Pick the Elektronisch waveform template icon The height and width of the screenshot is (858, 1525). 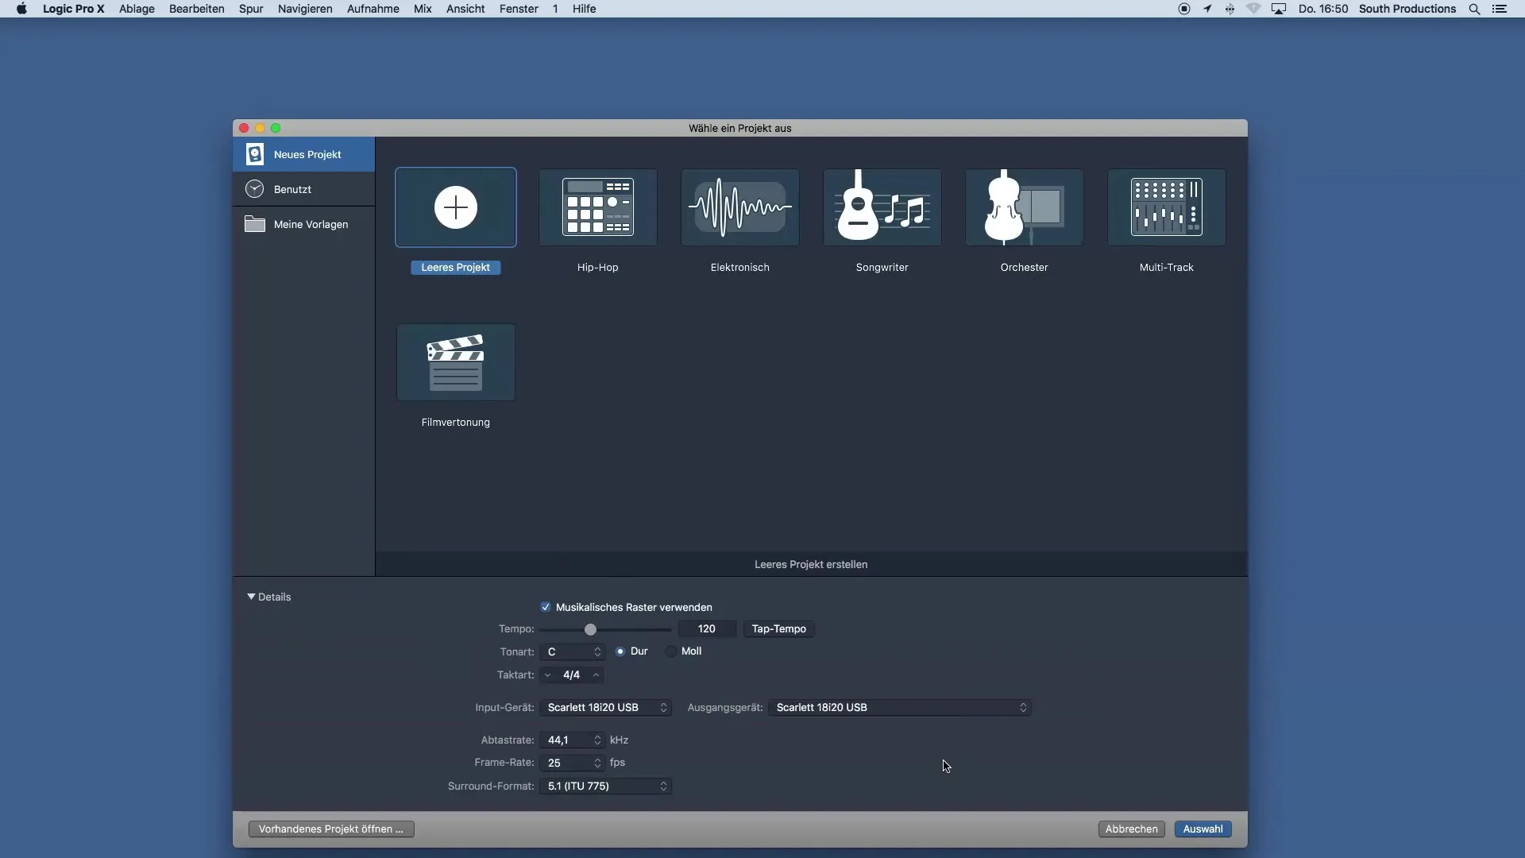(x=740, y=207)
